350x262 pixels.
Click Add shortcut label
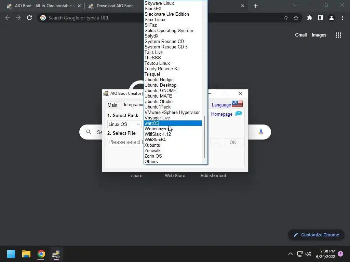[213, 176]
